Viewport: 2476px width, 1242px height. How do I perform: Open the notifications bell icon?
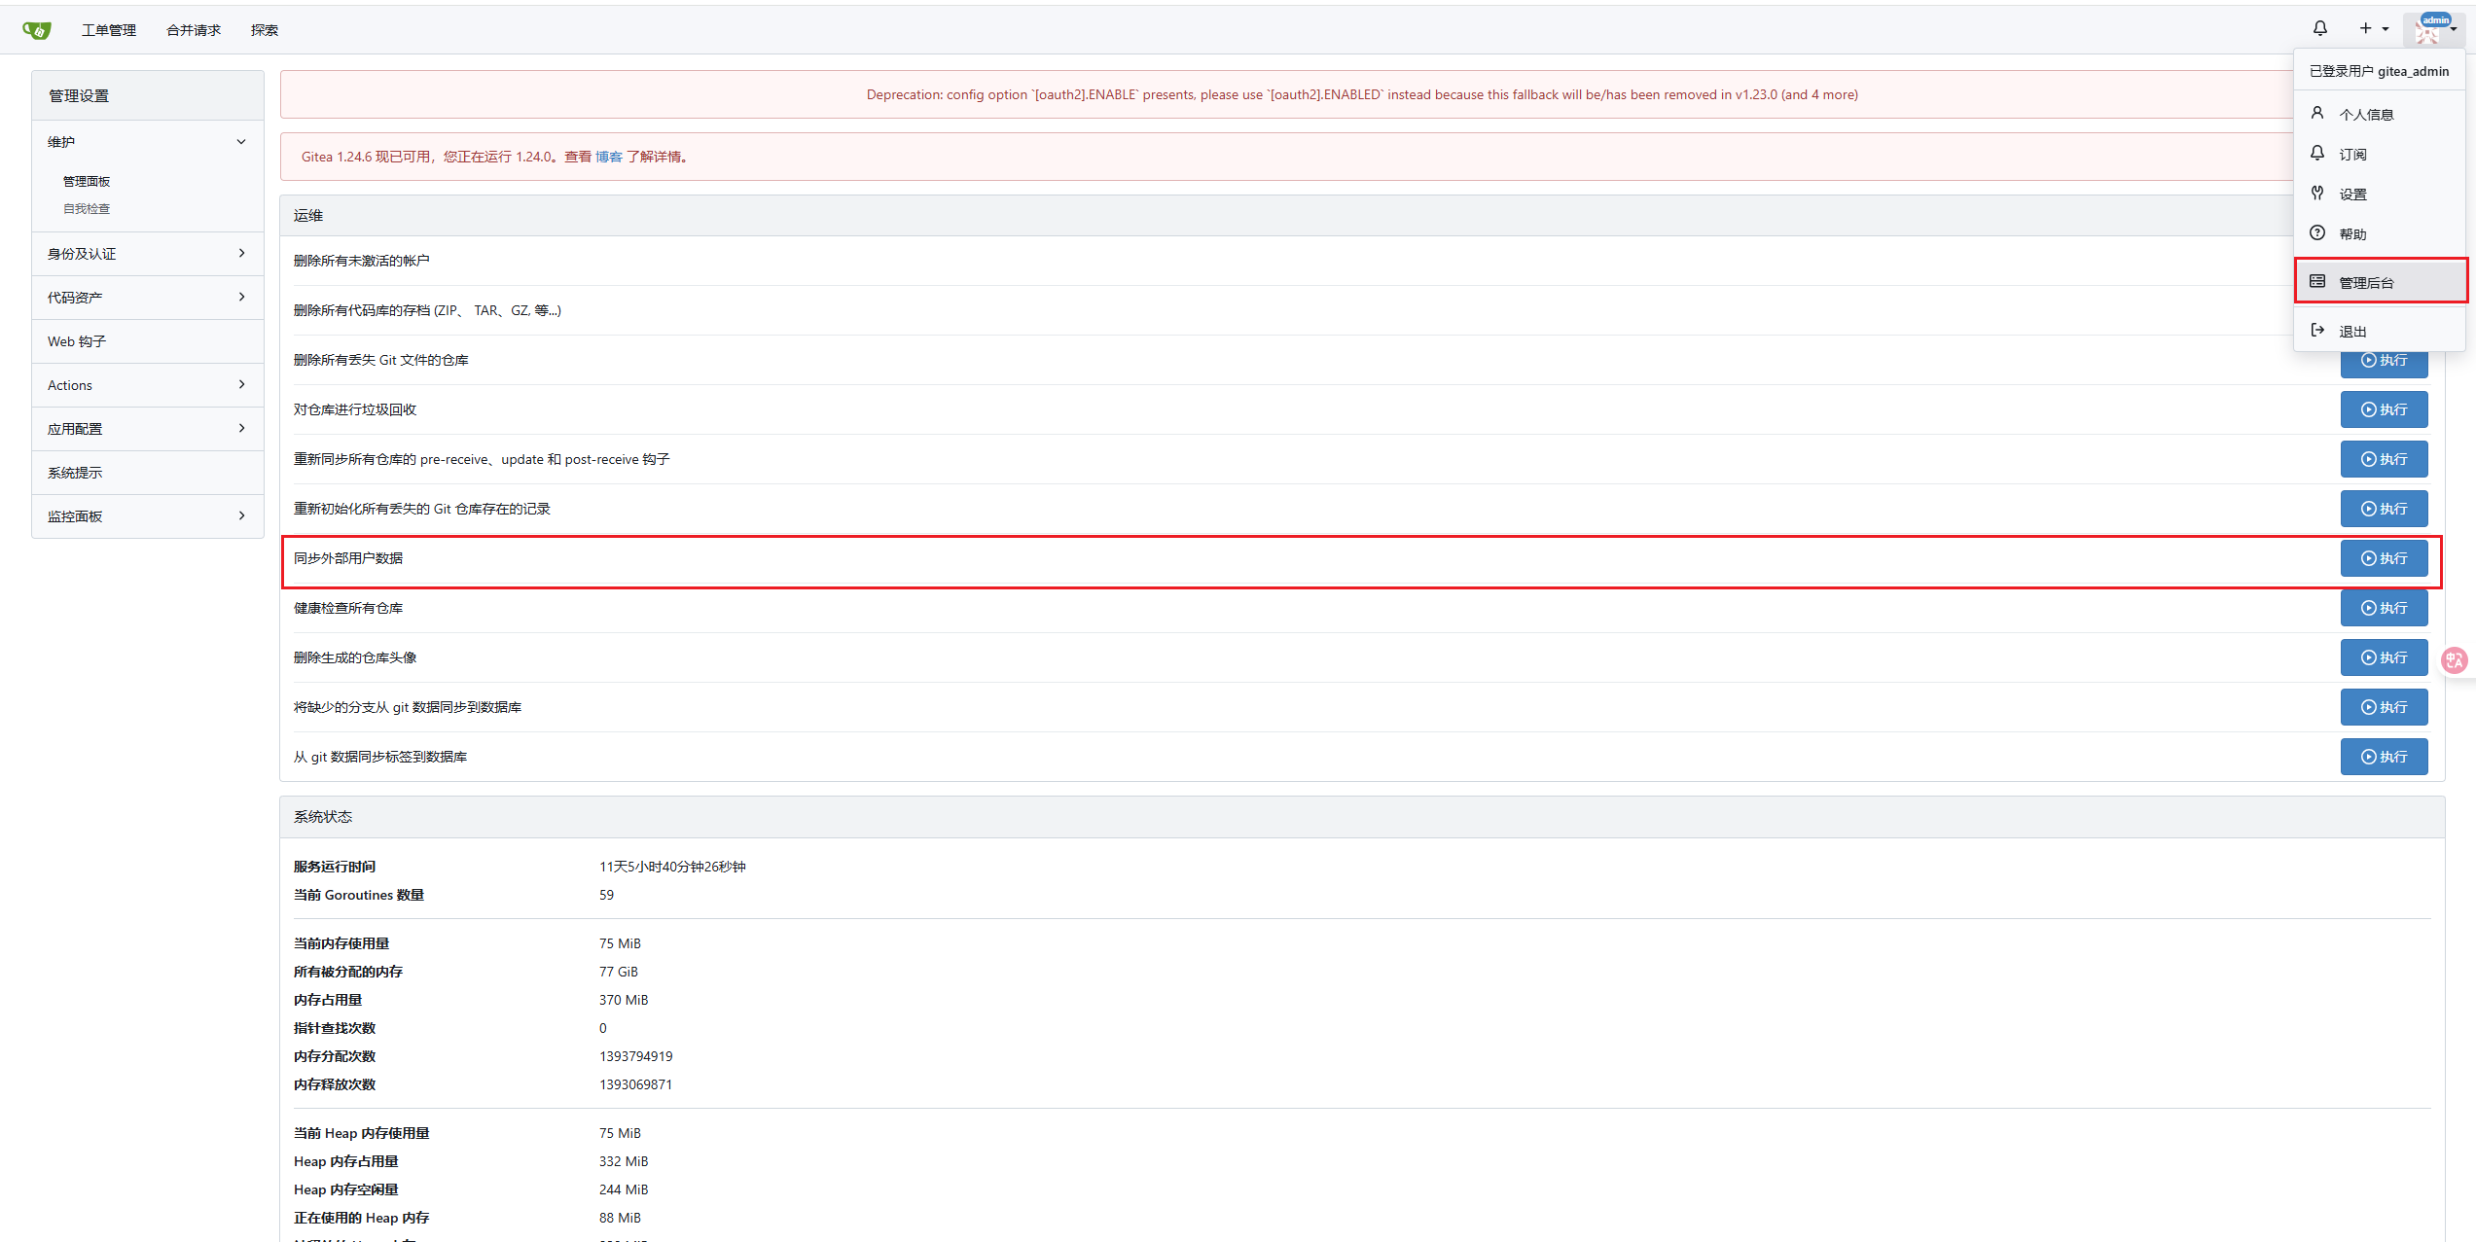[x=2320, y=29]
